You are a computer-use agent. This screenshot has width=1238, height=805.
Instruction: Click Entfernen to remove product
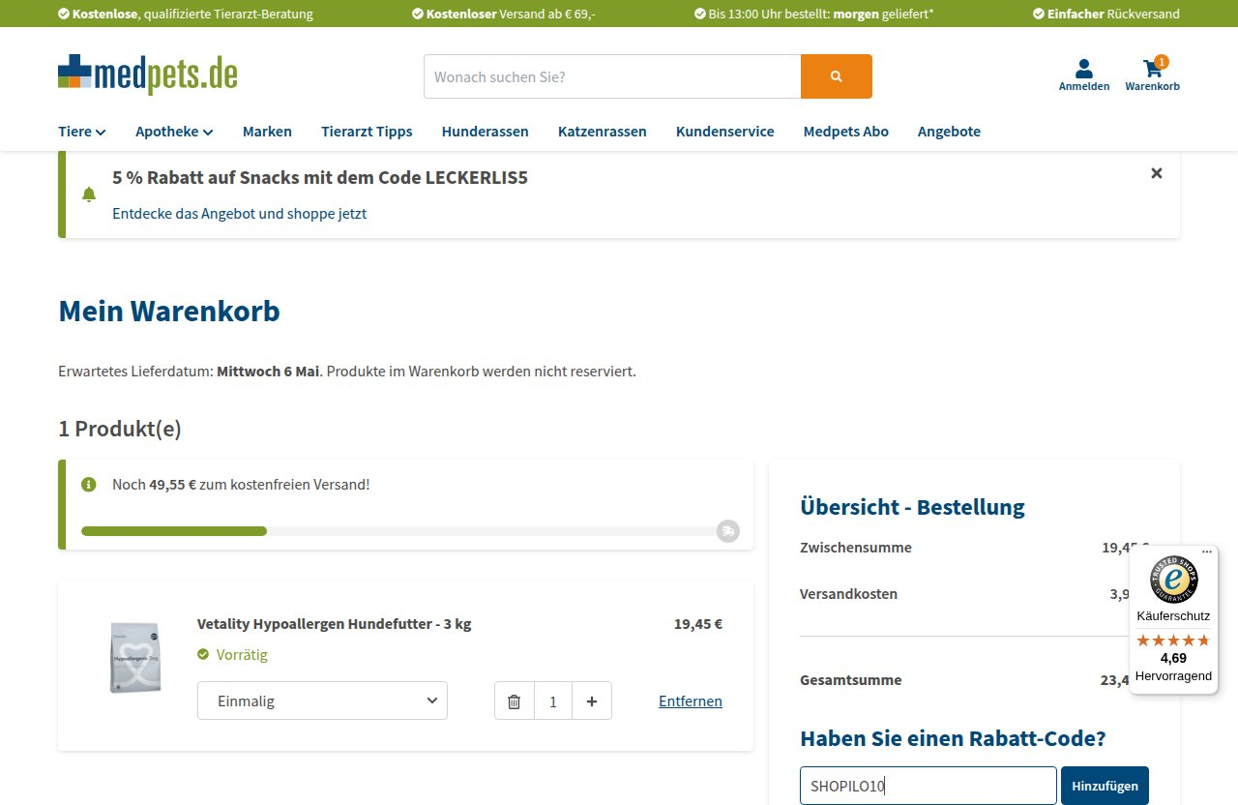[691, 701]
